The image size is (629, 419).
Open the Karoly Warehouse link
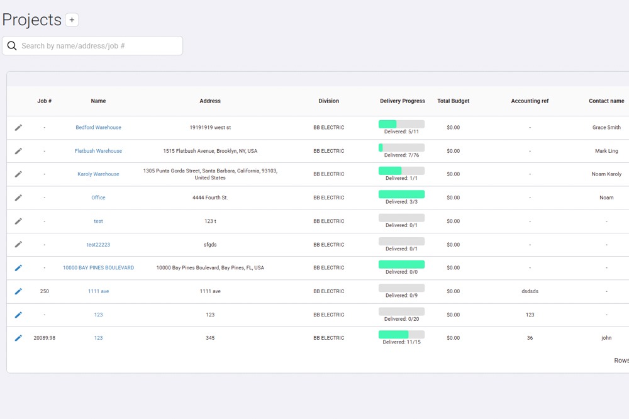click(98, 174)
